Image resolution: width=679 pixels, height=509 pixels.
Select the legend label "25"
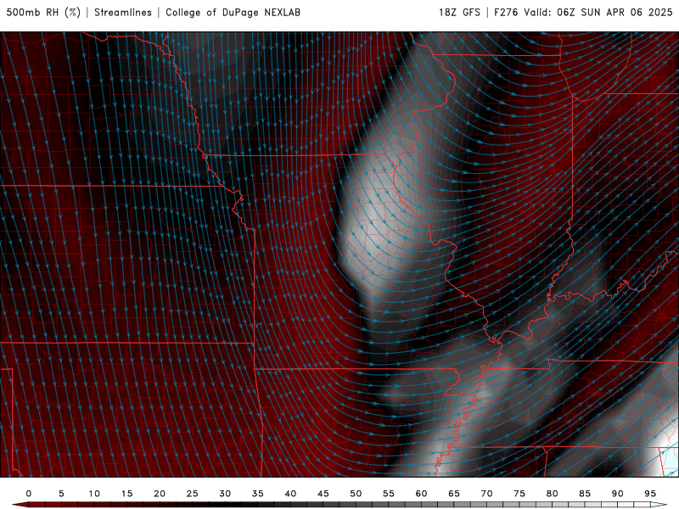click(193, 494)
